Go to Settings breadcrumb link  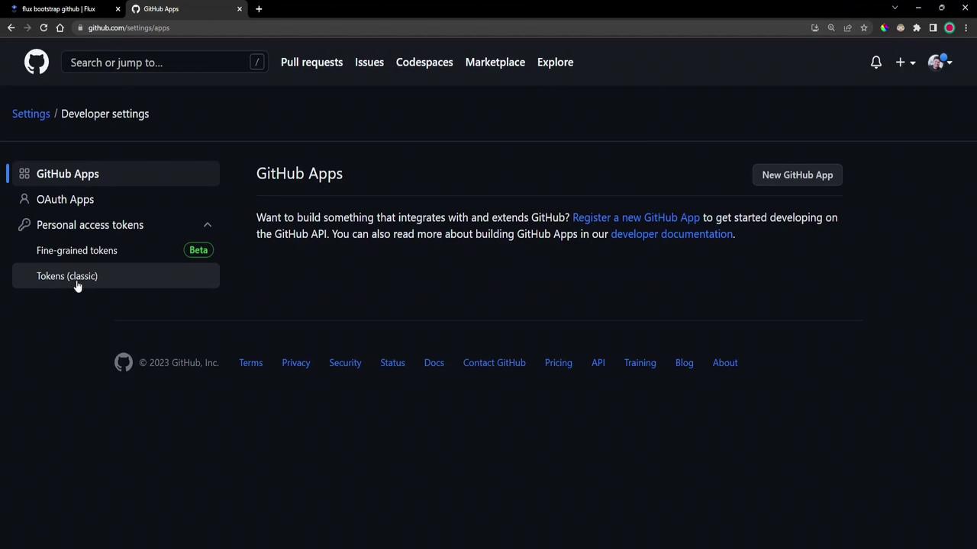pyautogui.click(x=31, y=114)
